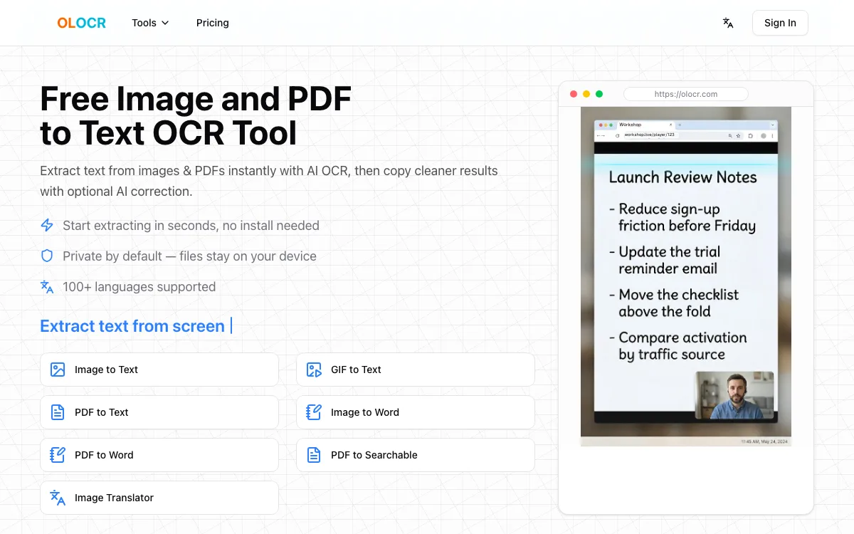The image size is (854, 534).
Task: Click the 'Free Image and PDF to Text OCR Tool' heading
Action: (x=196, y=115)
